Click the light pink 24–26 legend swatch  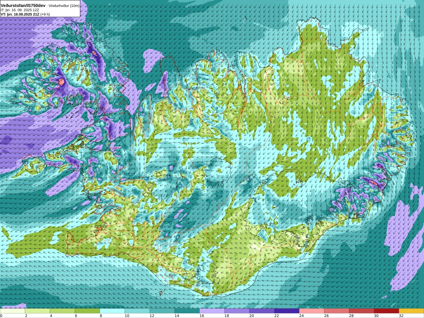click(312, 311)
